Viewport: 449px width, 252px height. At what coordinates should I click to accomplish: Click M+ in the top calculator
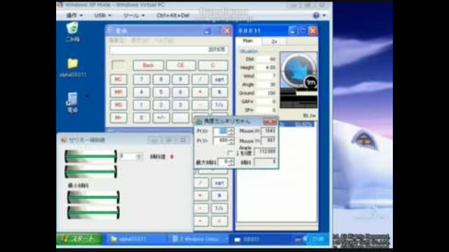(x=118, y=118)
